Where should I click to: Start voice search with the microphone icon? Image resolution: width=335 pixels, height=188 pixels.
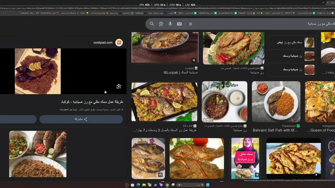pyautogui.click(x=170, y=24)
